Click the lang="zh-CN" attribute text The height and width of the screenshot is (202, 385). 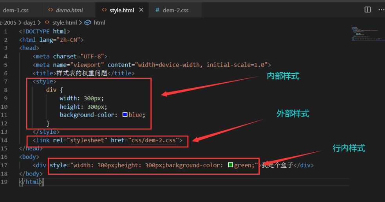tap(60, 40)
